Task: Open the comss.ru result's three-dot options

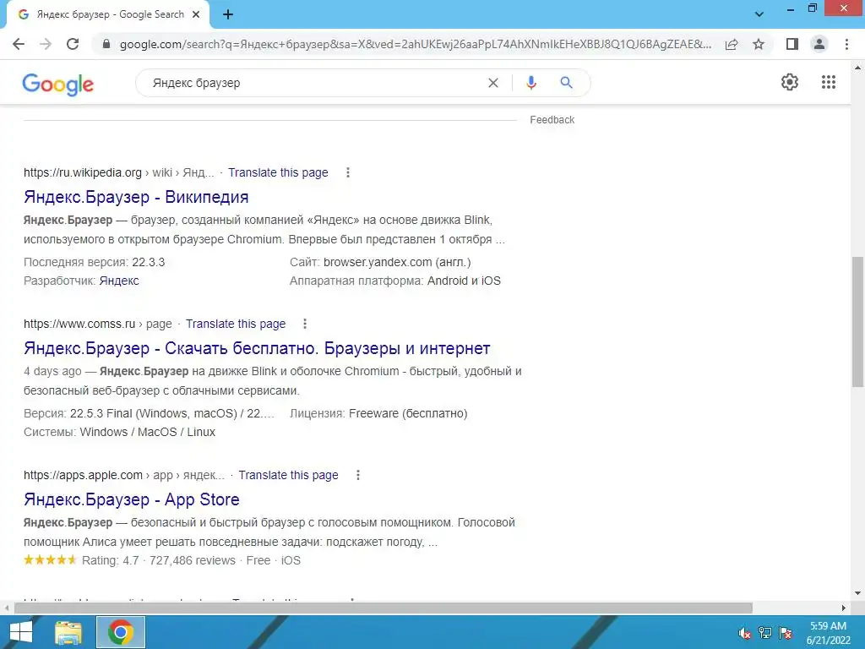Action: (304, 324)
